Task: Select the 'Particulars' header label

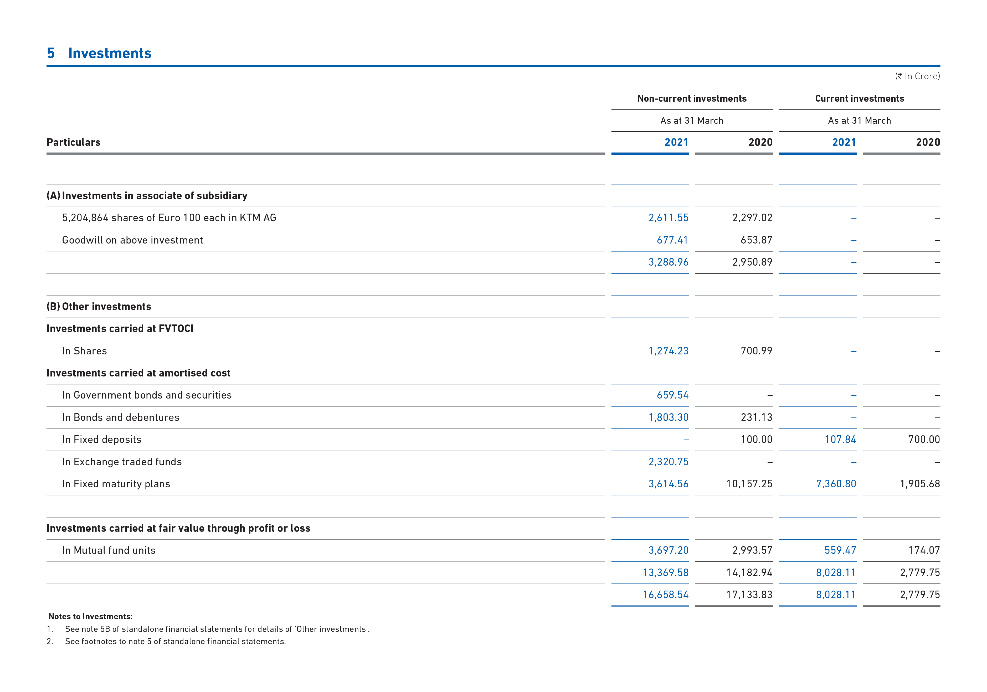Action: [74, 142]
